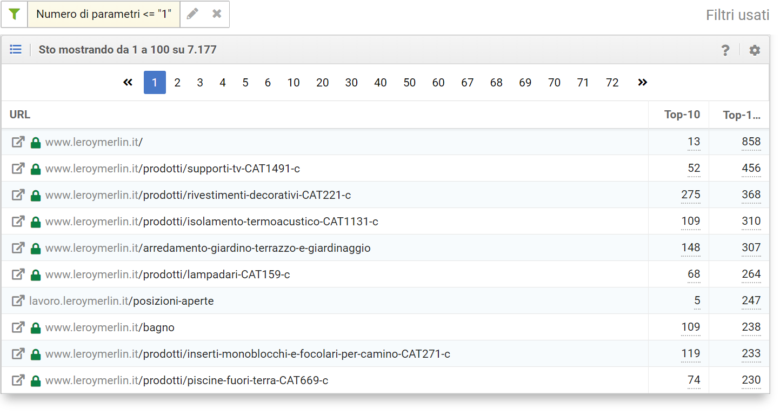This screenshot has width=780, height=415.
Task: Click the 'Numero di parametri <= "1"' filter label
Action: (x=104, y=14)
